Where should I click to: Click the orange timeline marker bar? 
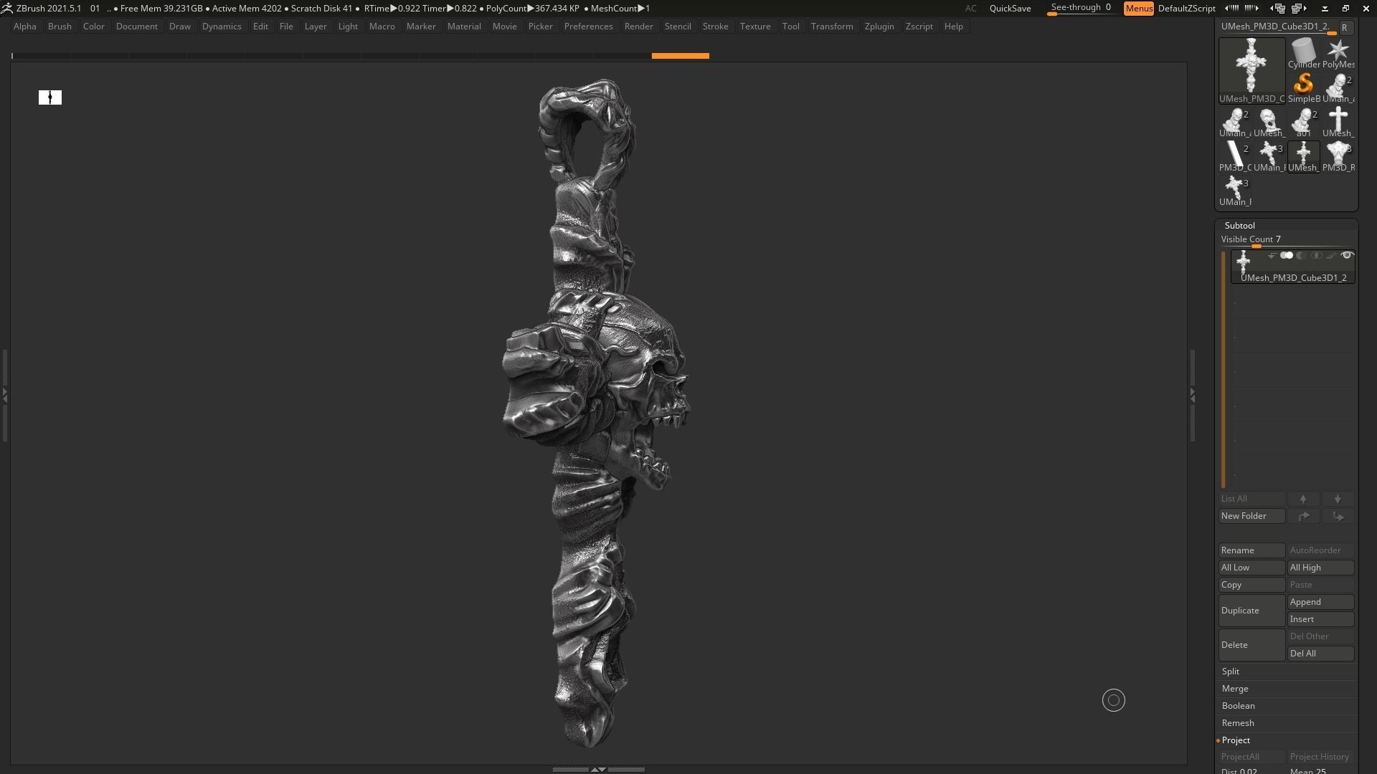point(680,55)
